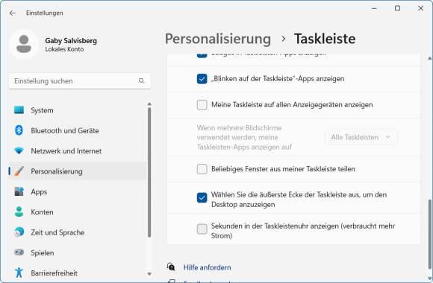Click the Zeit und Sprache globe icon
Screen dimensions: 433x283
[x=19, y=232]
